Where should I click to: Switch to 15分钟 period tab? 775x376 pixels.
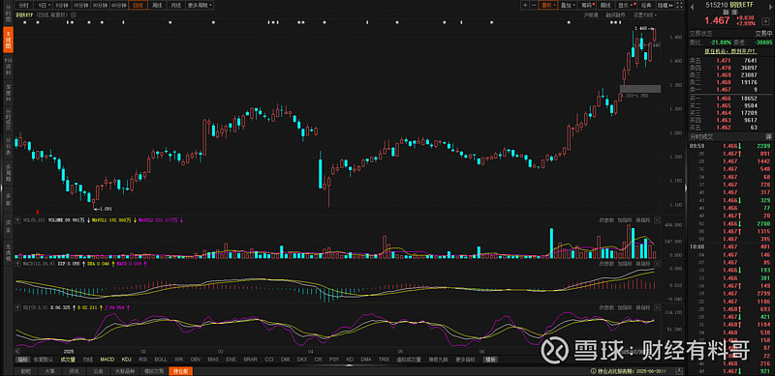point(80,5)
